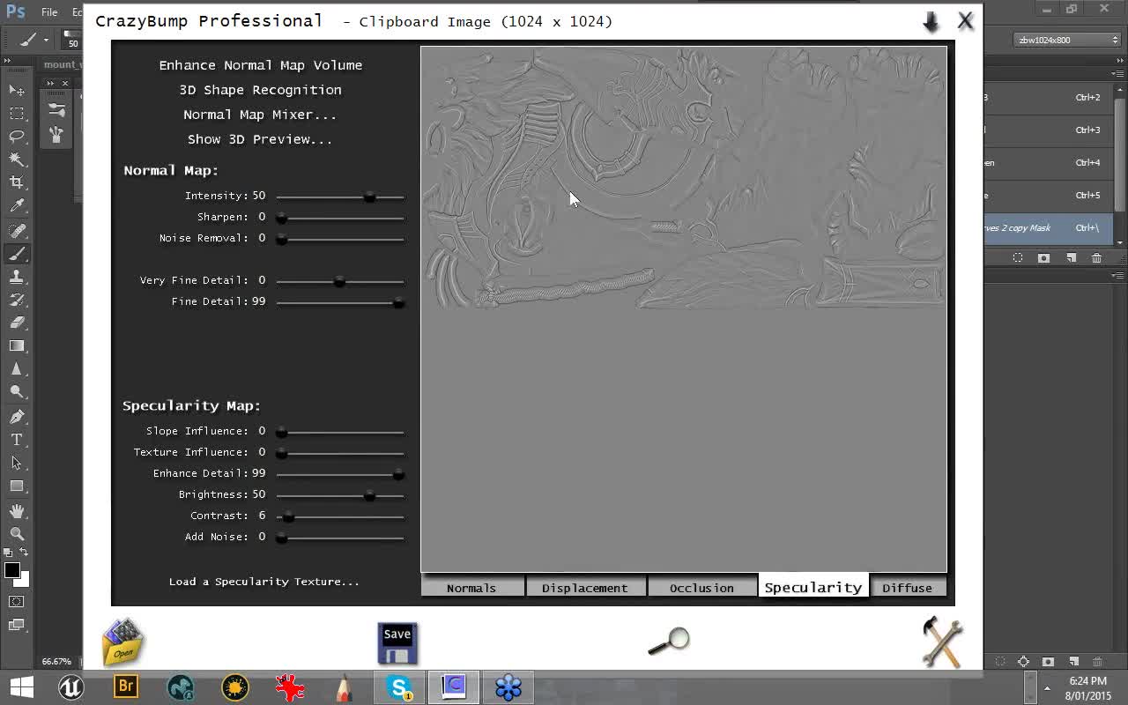Click the Normal Map Intensity slider handle
1128x705 pixels.
pyautogui.click(x=370, y=197)
